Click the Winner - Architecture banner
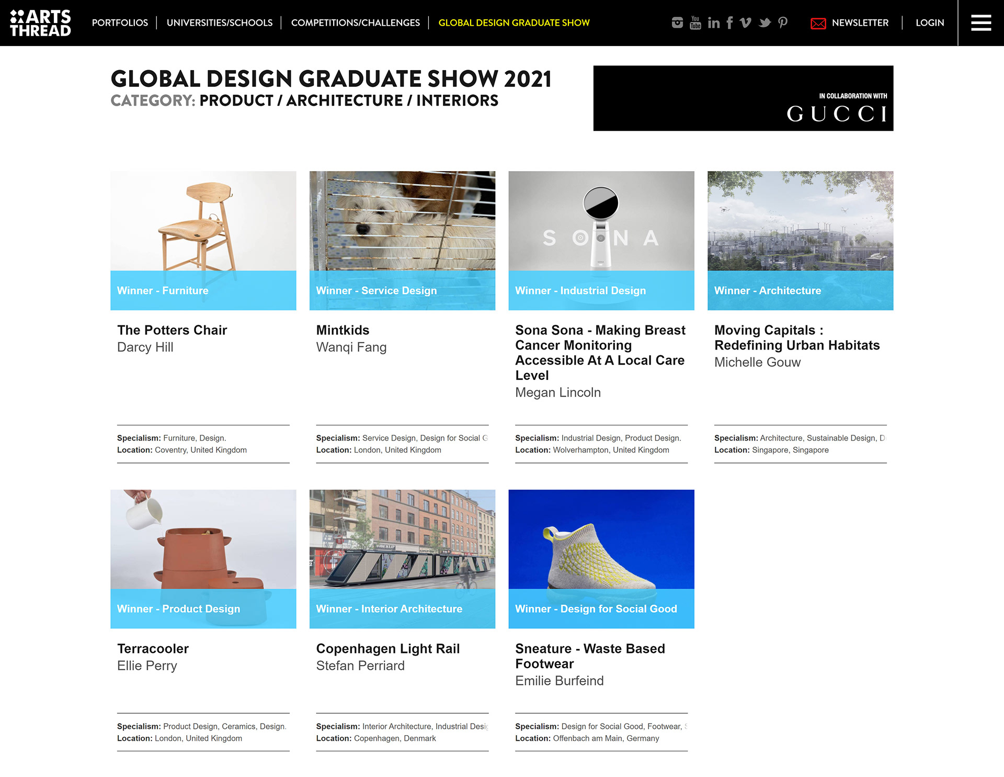Image resolution: width=1004 pixels, height=777 pixels. coord(800,290)
